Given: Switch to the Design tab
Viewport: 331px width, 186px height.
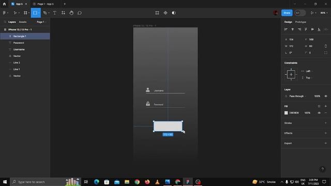Looking at the screenshot, I should [x=288, y=22].
